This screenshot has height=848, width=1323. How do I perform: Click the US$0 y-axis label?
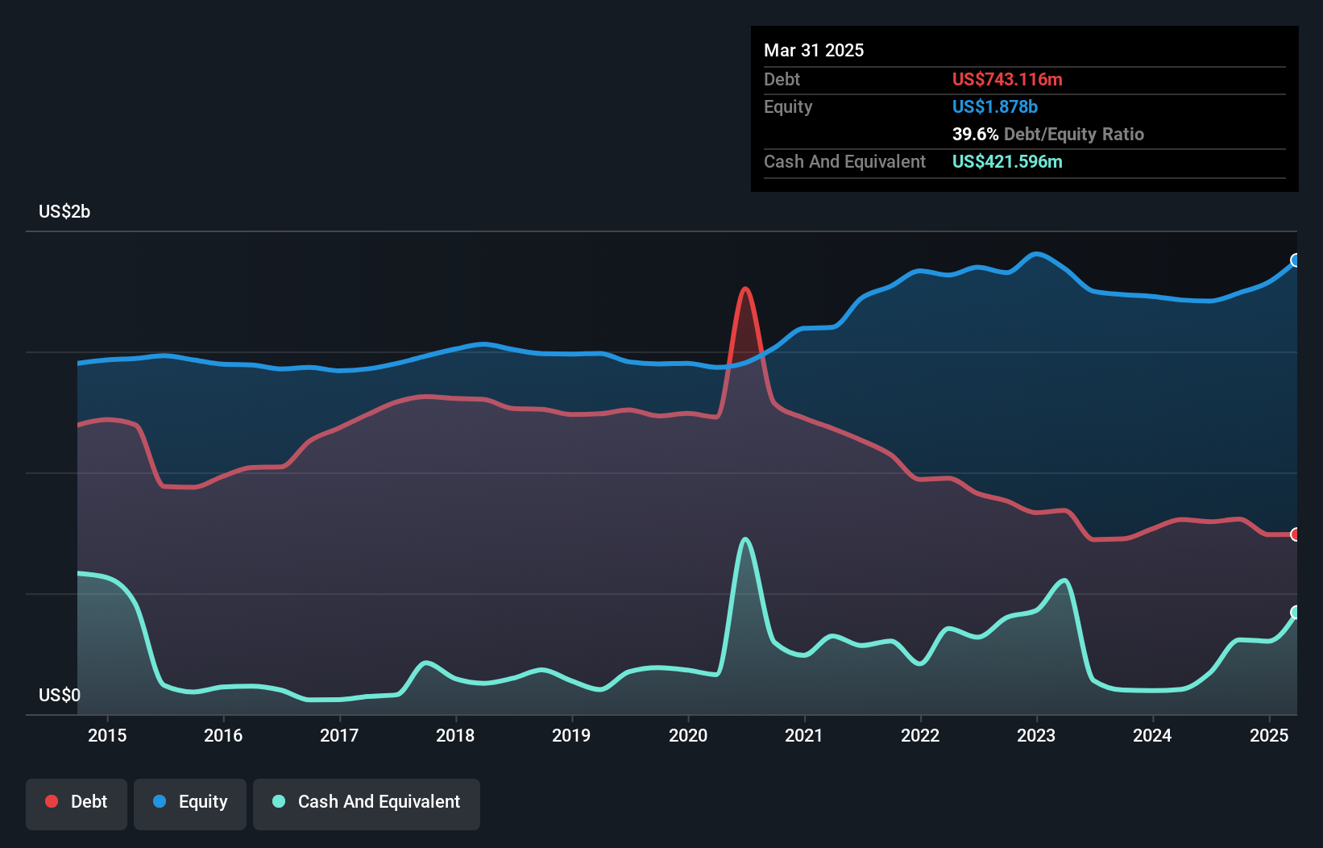(x=60, y=695)
